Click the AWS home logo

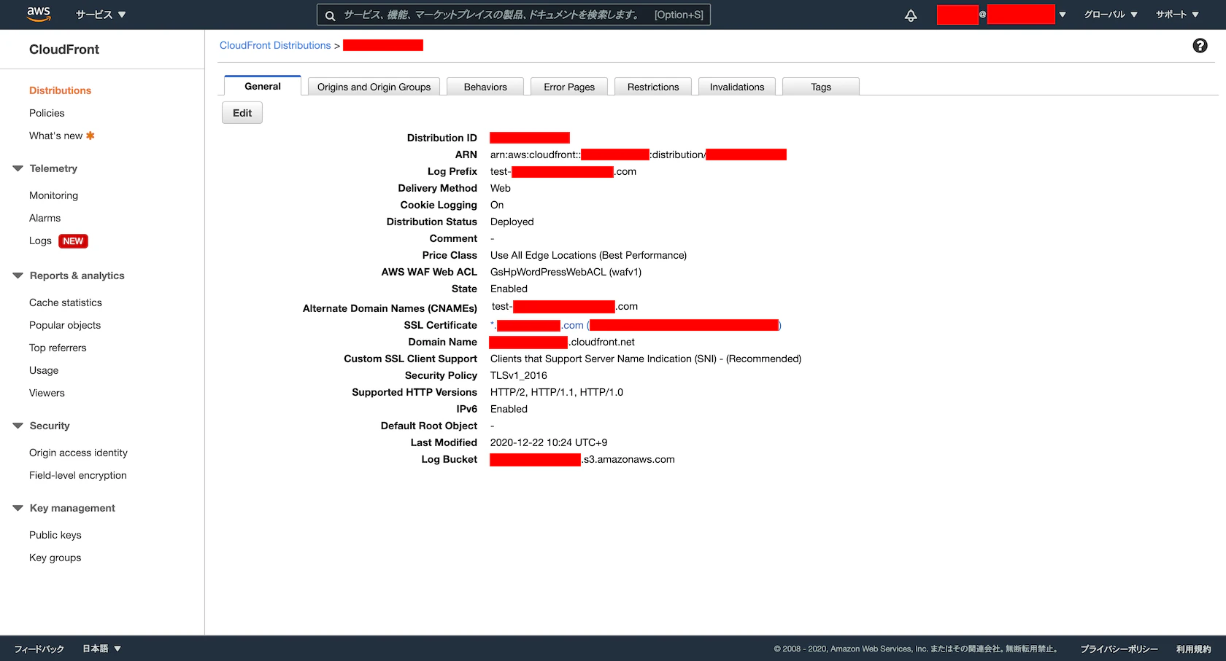[38, 14]
